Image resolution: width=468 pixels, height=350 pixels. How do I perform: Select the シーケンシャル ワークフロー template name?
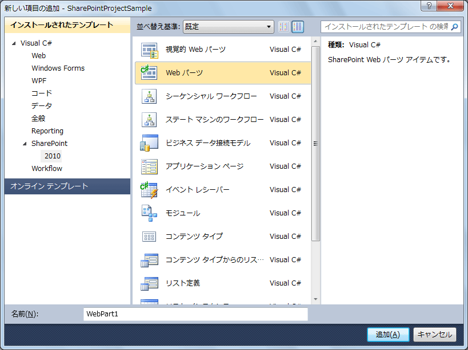(211, 96)
